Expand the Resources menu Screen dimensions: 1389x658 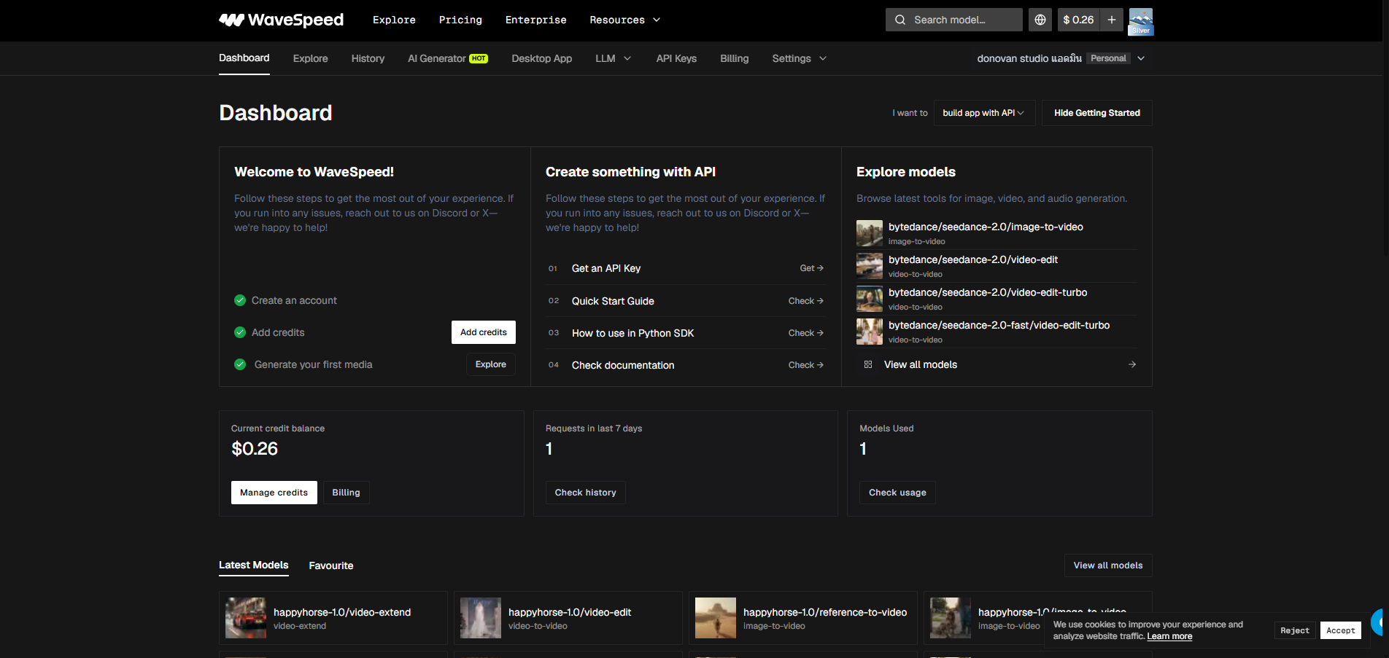click(625, 20)
